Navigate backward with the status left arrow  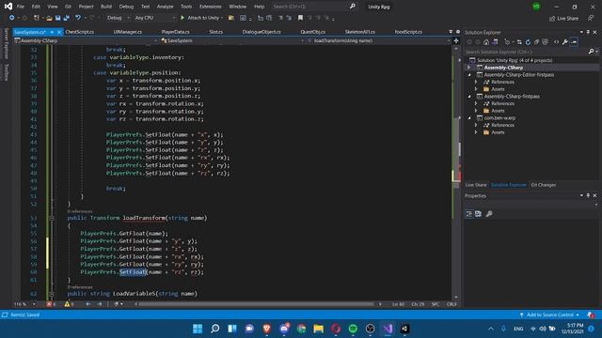[x=88, y=304]
